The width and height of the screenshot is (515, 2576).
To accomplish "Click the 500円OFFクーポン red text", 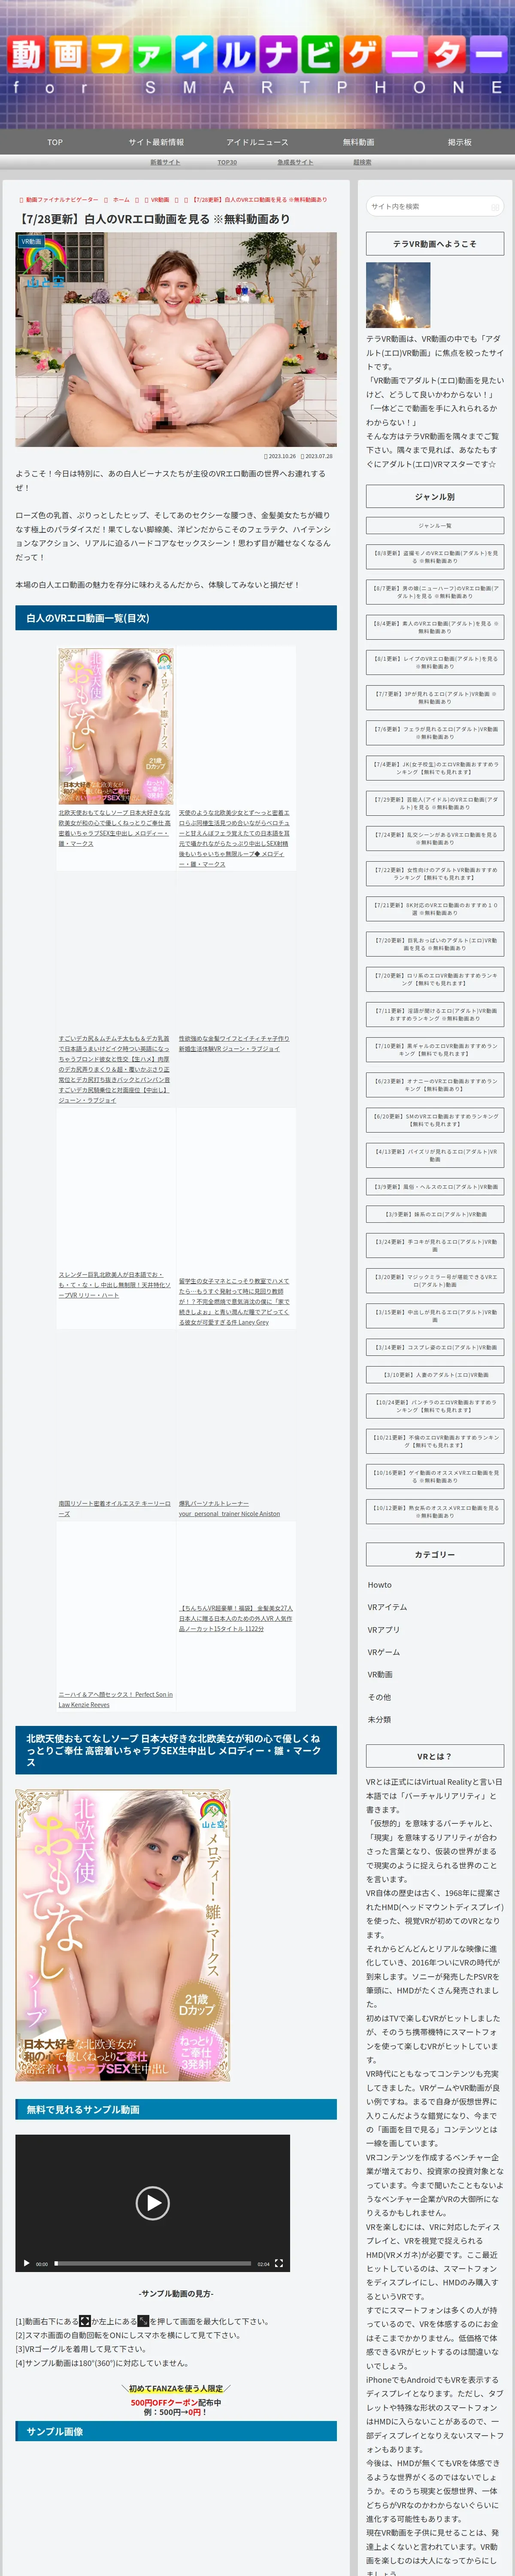I will tap(164, 2402).
